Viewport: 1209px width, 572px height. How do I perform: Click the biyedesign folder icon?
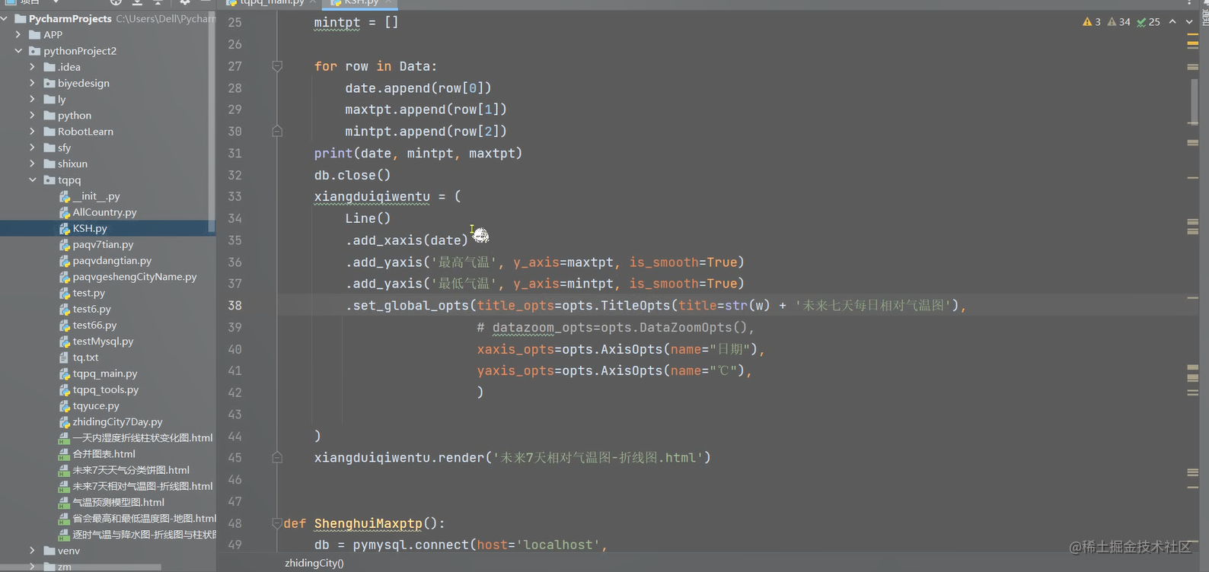49,83
